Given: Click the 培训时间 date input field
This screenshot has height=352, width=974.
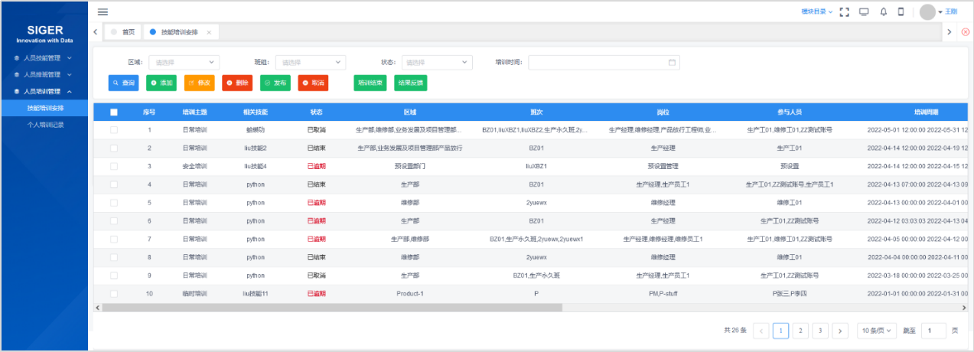Looking at the screenshot, I should 604,62.
